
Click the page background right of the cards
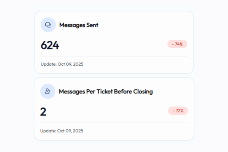click(211, 76)
